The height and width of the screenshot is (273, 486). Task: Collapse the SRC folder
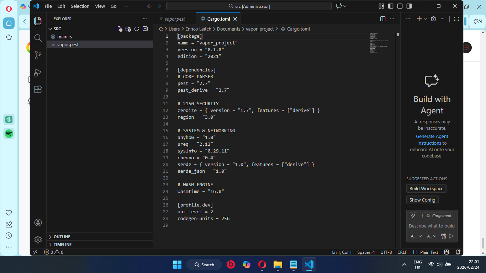pyautogui.click(x=56, y=28)
